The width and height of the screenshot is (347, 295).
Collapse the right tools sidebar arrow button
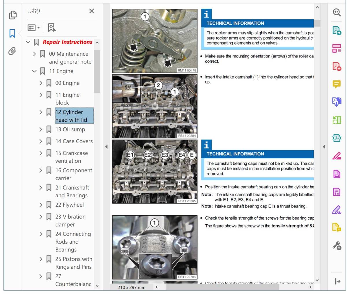tap(337, 281)
